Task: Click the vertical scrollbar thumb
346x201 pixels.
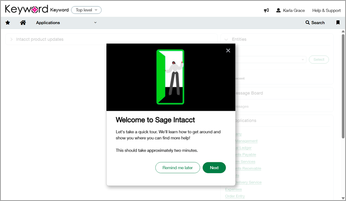Action: (343, 86)
